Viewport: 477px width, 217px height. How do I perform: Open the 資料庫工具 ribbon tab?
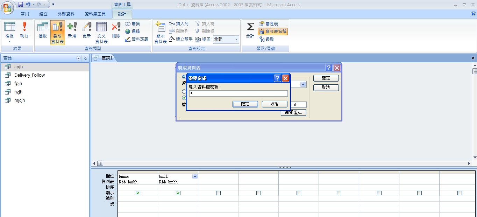pos(95,14)
